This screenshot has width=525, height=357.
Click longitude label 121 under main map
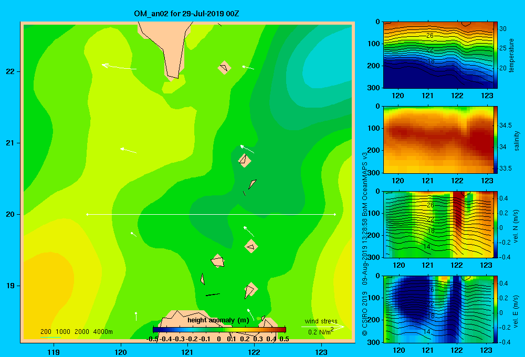pyautogui.click(x=187, y=352)
